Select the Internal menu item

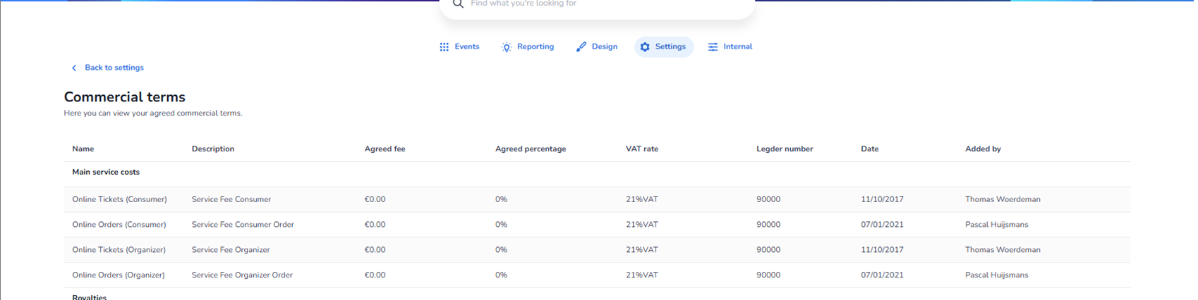(737, 47)
